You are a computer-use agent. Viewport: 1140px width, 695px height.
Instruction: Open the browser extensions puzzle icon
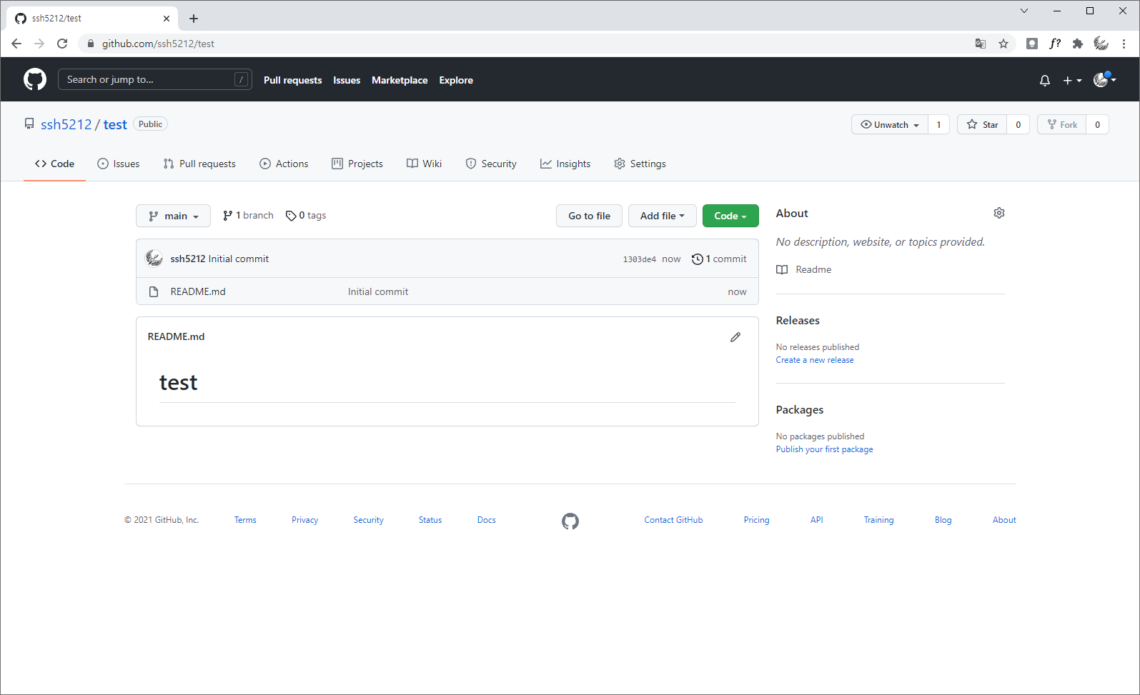click(x=1078, y=44)
